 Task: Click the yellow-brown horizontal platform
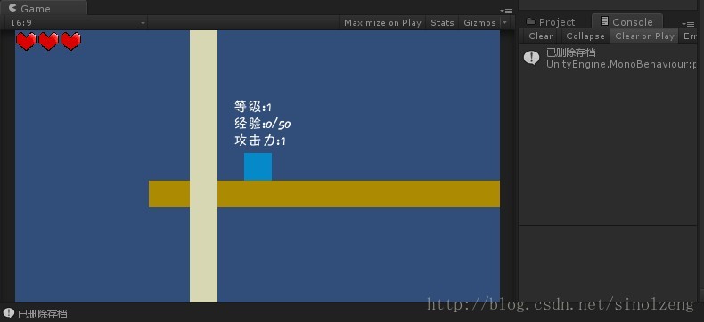click(324, 194)
